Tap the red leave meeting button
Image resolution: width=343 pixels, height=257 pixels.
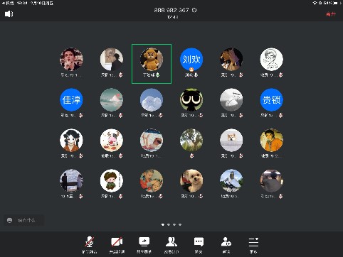[x=331, y=14]
